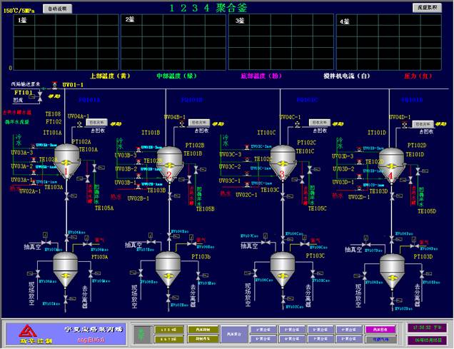Click the yellow agitator inside reactor 2

(x=168, y=166)
